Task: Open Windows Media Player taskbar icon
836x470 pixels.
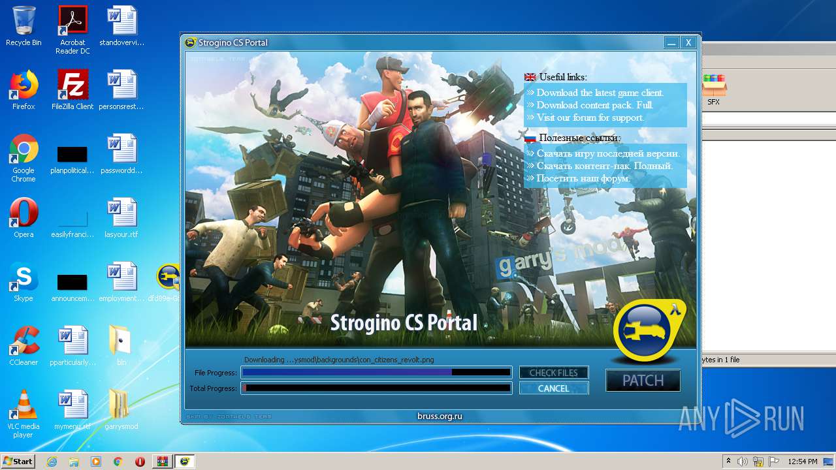Action: (96, 462)
